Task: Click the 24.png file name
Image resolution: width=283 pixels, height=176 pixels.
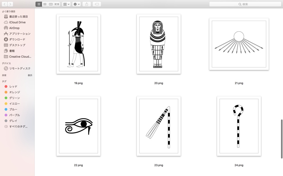Action: click(x=239, y=165)
